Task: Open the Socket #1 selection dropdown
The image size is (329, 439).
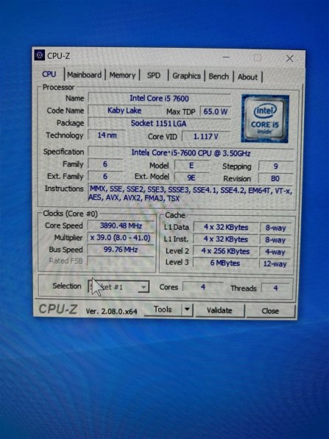Action: point(119,287)
